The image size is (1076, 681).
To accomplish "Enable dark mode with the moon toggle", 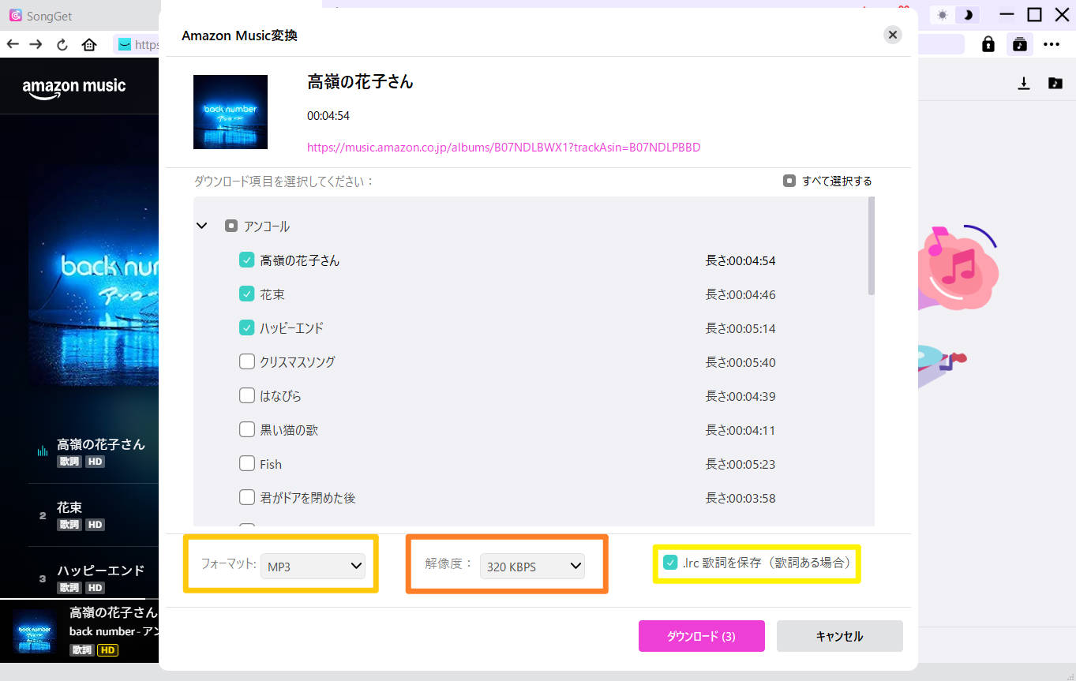I will coord(966,14).
